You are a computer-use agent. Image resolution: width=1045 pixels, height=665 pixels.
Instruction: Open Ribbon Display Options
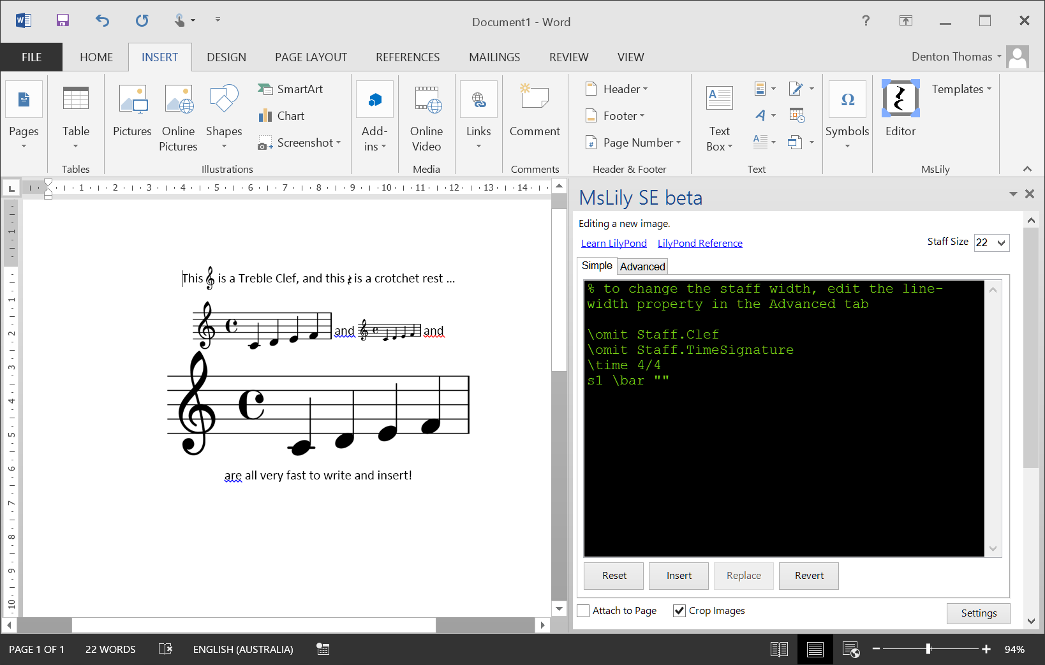click(906, 20)
